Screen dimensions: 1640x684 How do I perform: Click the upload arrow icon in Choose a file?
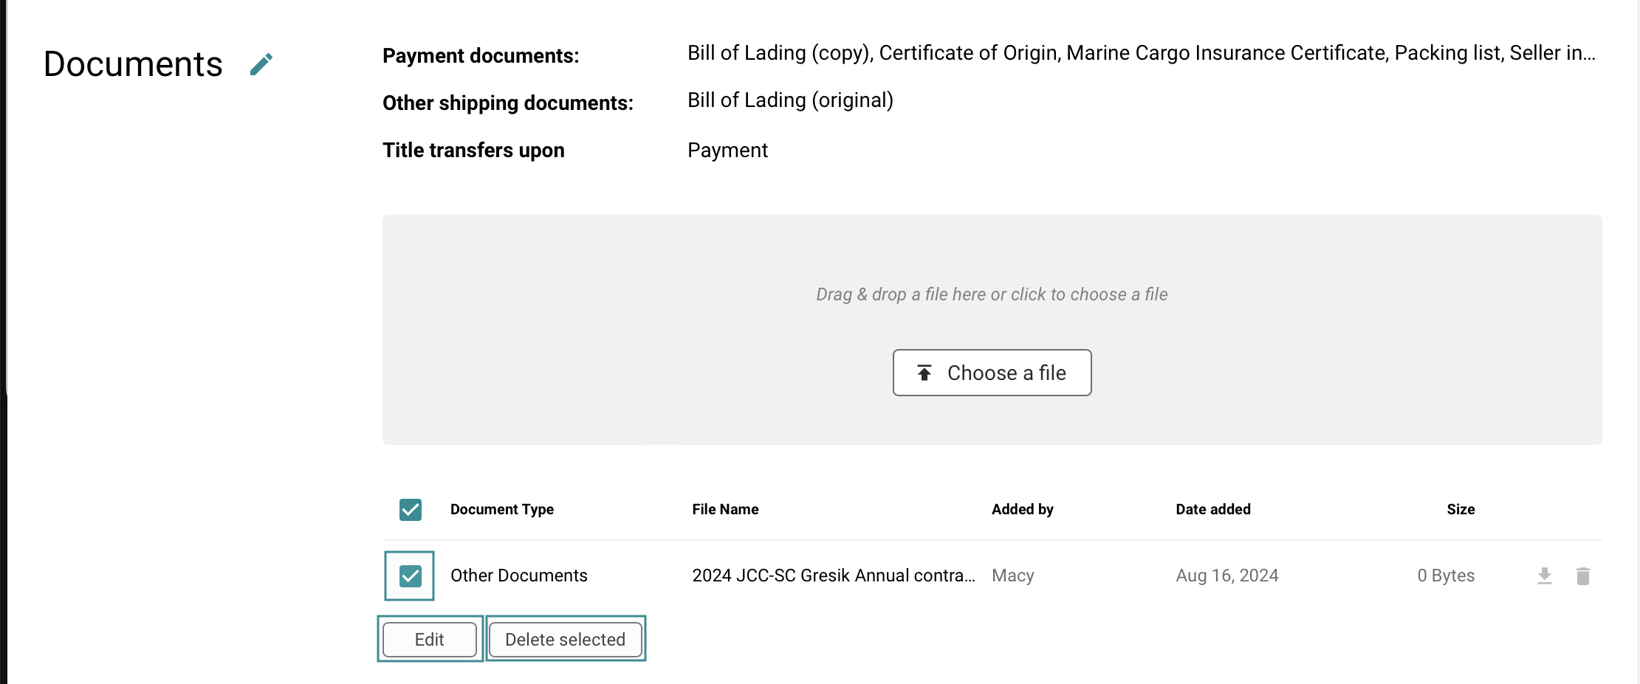(x=924, y=373)
